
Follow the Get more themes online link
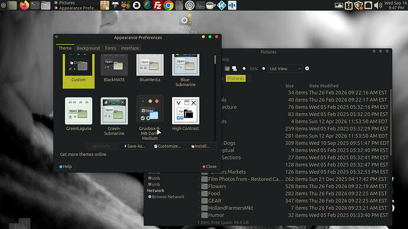pyautogui.click(x=83, y=154)
